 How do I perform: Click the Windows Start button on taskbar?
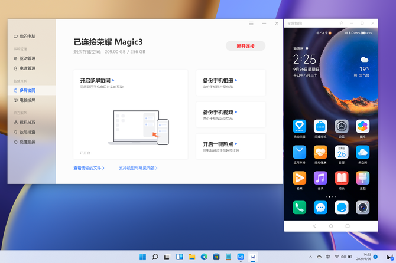(142, 257)
